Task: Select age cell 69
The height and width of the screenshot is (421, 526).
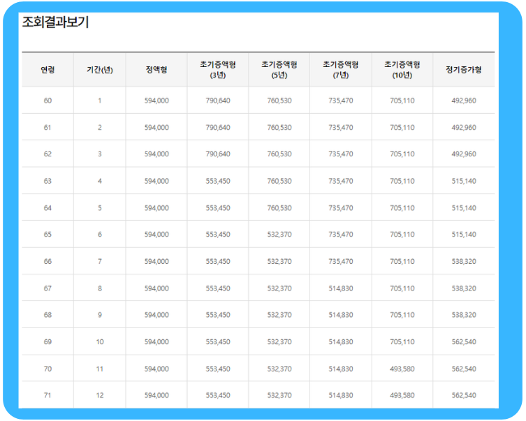Action: pos(48,342)
